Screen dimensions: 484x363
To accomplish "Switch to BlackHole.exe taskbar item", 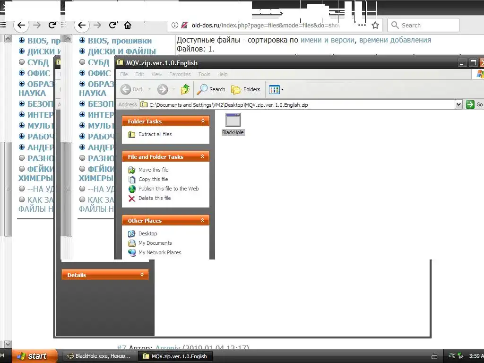I will pos(99,356).
